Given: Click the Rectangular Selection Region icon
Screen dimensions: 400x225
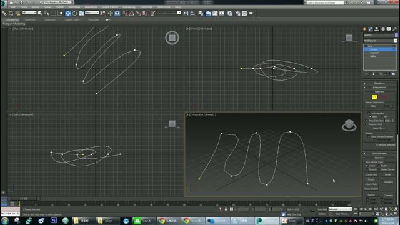Looking at the screenshot, I should [54, 13].
